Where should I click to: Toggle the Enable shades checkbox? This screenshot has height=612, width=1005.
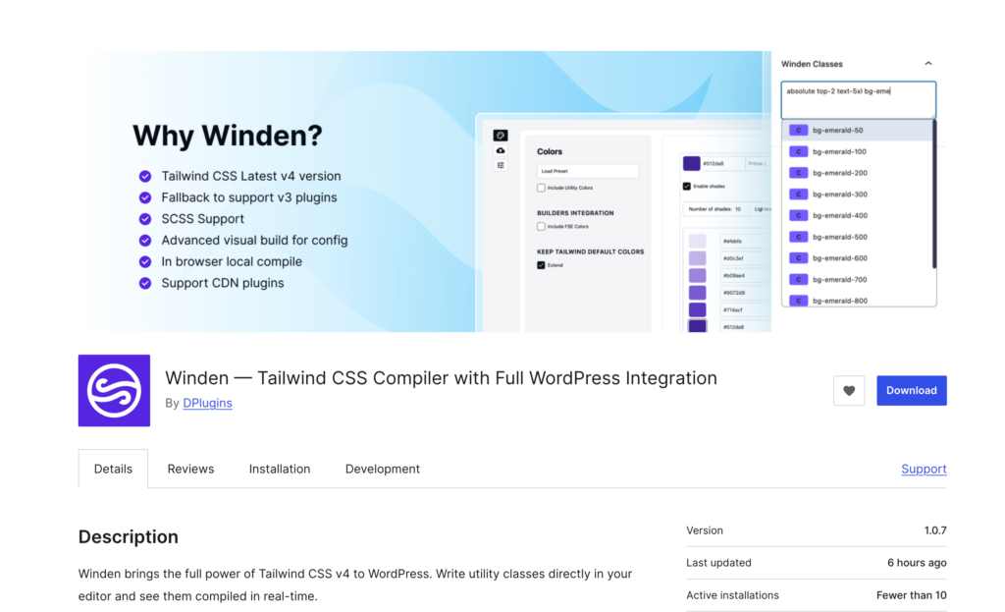point(687,187)
